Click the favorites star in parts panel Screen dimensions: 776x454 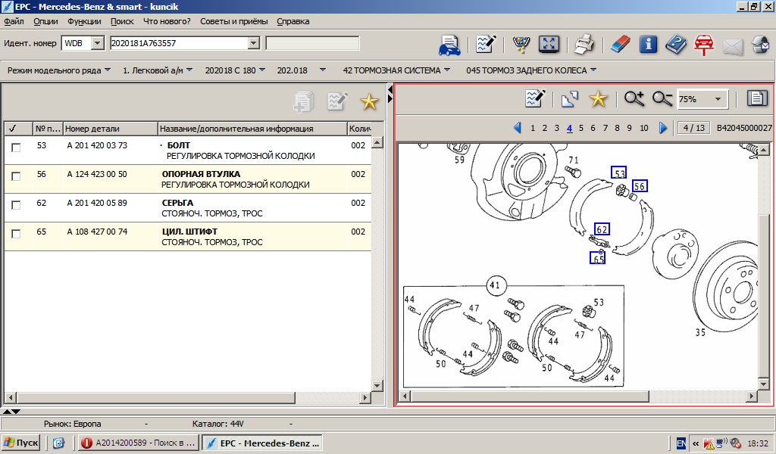coord(369,101)
